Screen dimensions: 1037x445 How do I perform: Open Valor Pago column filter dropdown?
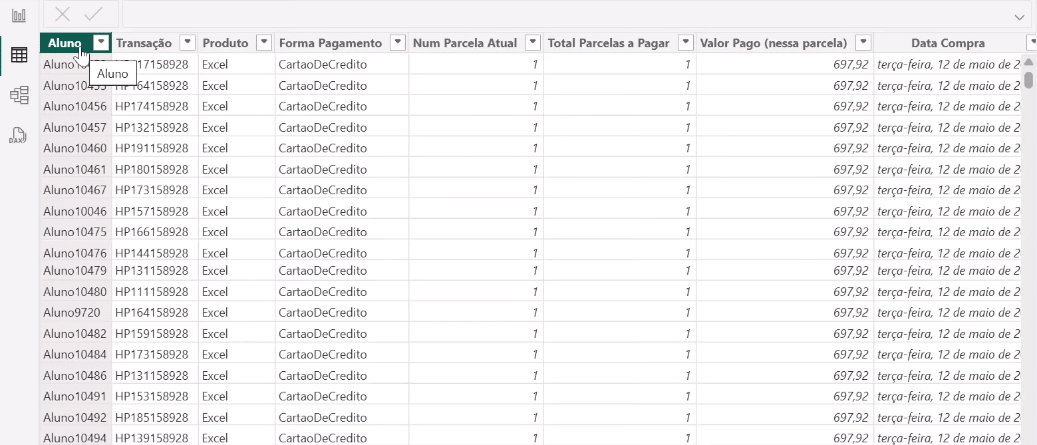pyautogui.click(x=863, y=43)
